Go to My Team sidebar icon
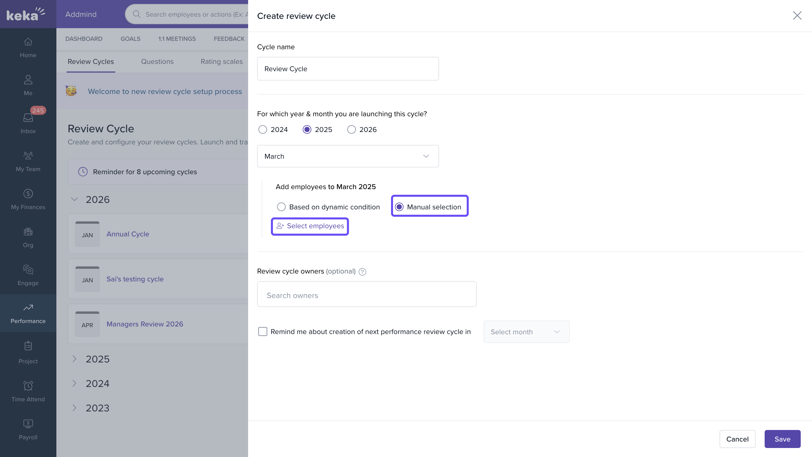 (28, 155)
